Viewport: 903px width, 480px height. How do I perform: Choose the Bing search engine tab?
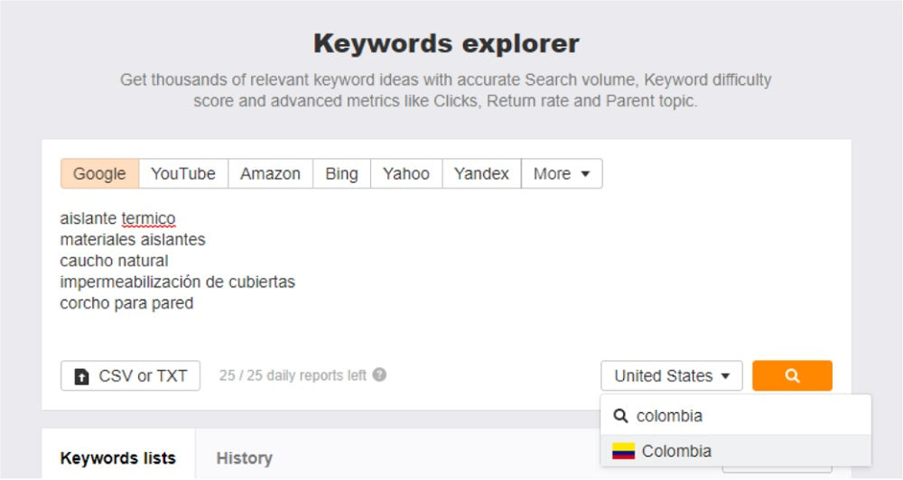(x=341, y=174)
